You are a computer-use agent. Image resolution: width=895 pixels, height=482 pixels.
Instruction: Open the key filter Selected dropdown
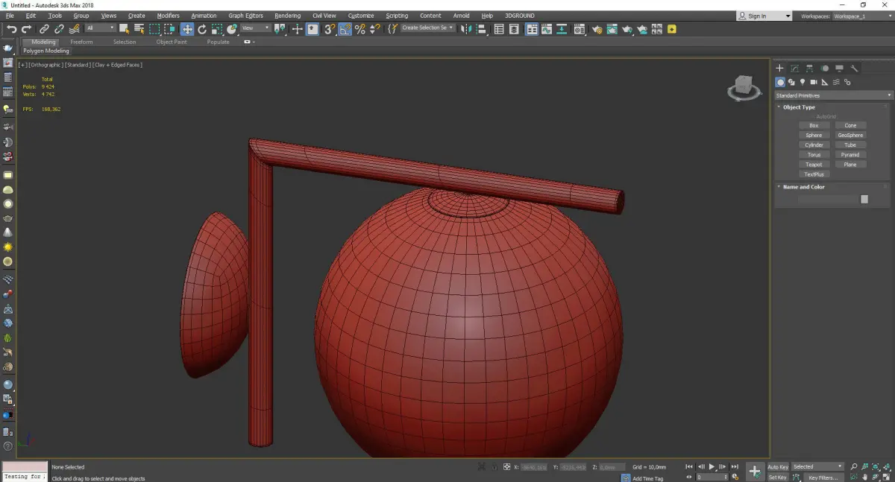tap(817, 467)
